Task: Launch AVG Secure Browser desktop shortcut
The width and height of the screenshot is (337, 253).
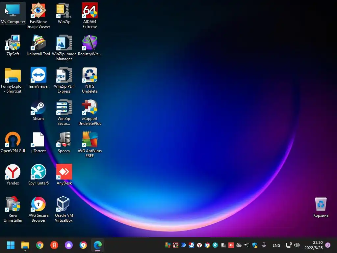Action: point(38,209)
